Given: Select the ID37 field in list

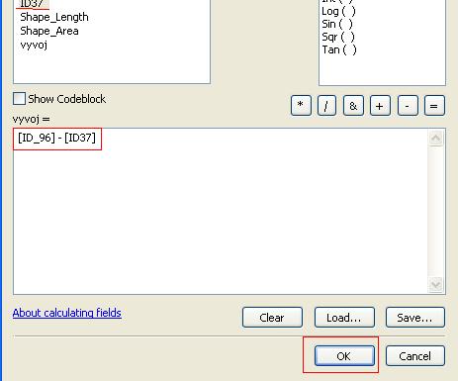Looking at the screenshot, I should coord(32,4).
